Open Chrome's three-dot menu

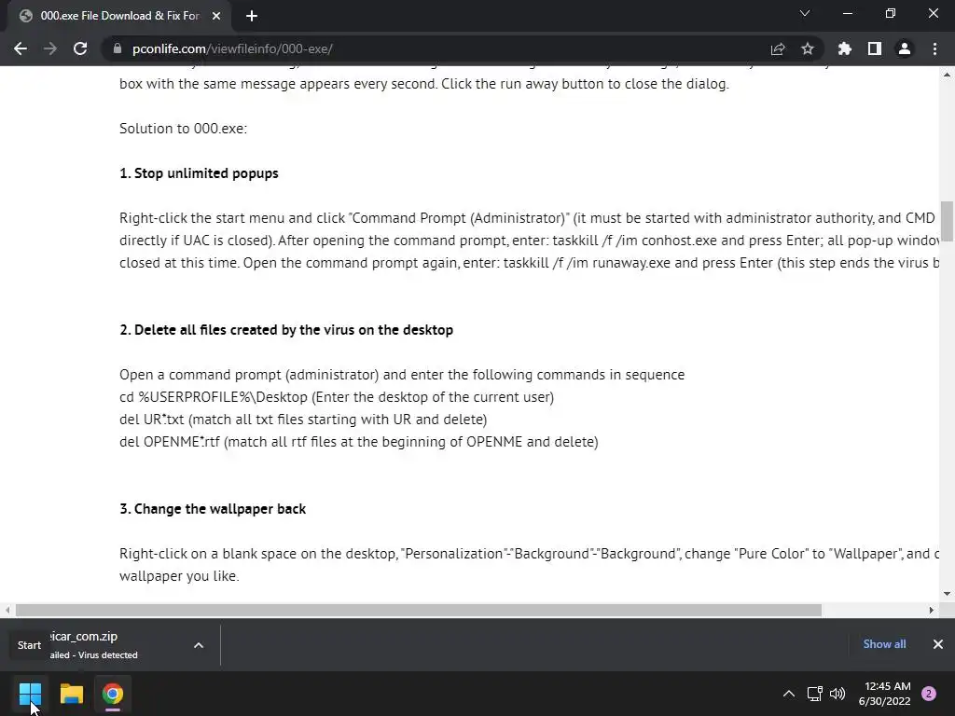pyautogui.click(x=934, y=48)
